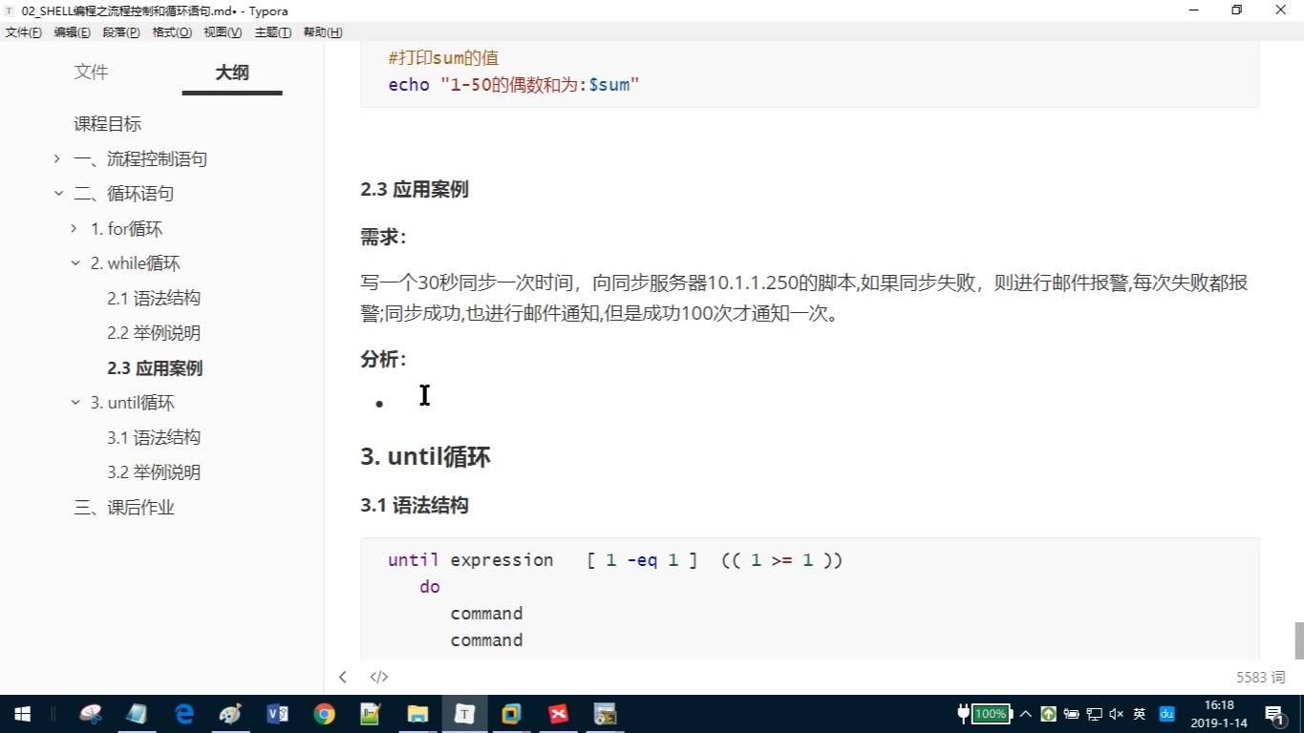Go to 2.1 语法结构 in the outline
The image size is (1304, 733).
tap(154, 299)
